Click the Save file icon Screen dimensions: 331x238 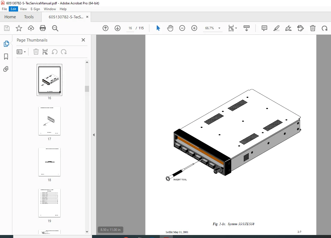coord(7,28)
